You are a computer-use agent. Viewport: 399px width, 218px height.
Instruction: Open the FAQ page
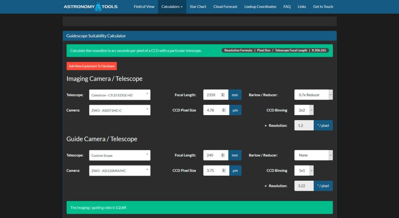pos(287,7)
